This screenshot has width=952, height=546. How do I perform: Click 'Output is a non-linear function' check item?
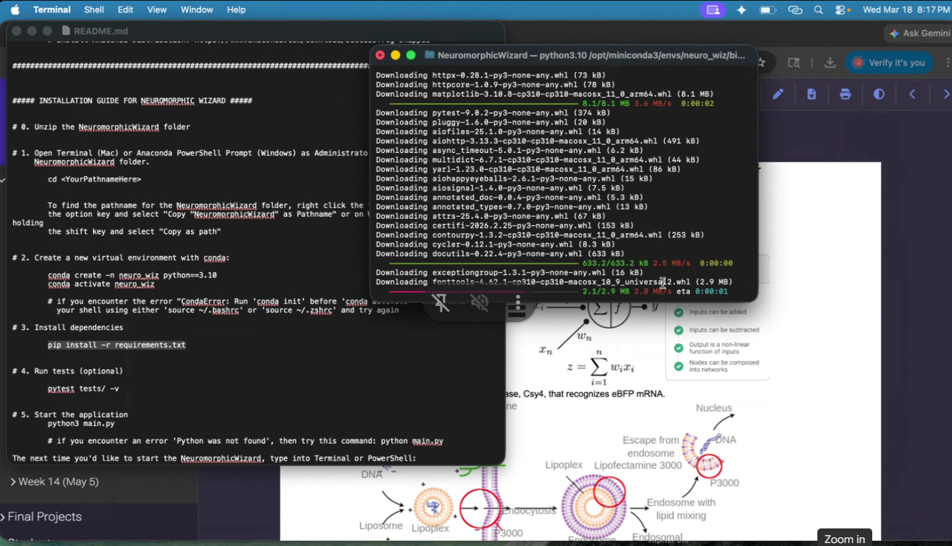tap(712, 348)
